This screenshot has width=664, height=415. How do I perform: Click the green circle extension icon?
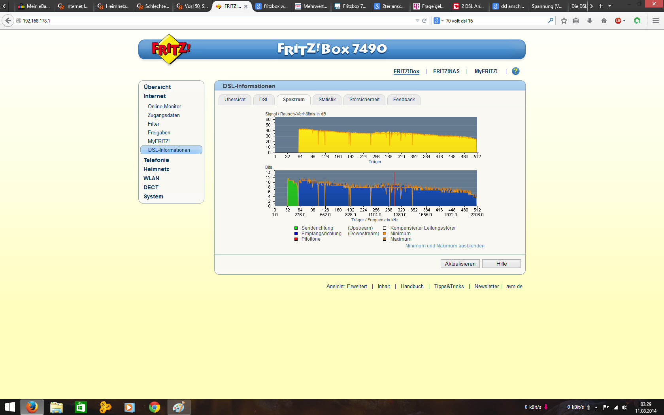[x=637, y=21]
